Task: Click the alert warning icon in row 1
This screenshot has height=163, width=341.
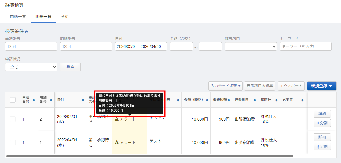Action: pyautogui.click(x=117, y=119)
